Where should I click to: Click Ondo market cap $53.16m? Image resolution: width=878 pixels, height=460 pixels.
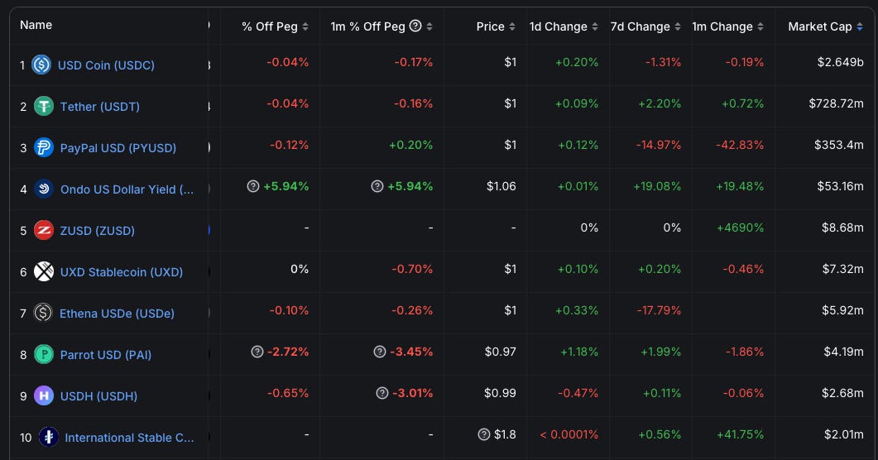pos(840,186)
